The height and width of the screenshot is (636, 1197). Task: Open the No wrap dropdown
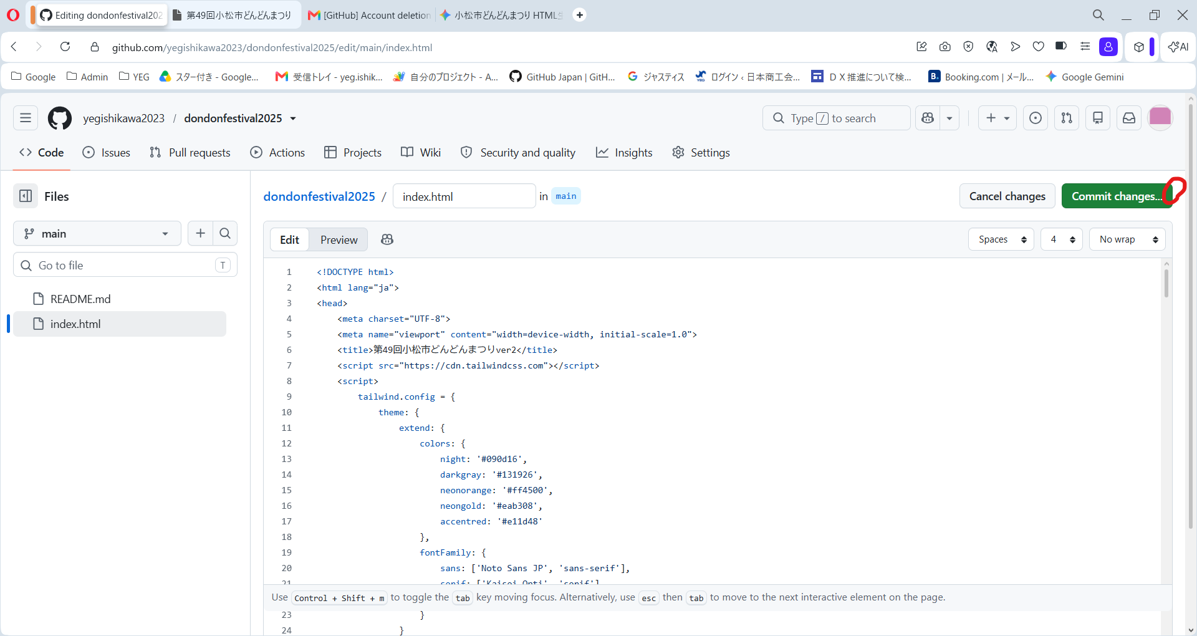click(1127, 239)
